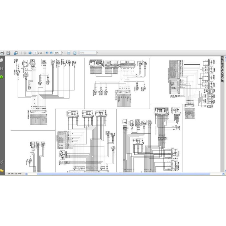Screen dimensions: 226x226
Task: Click the scrolling mode page icon
Action: 69,53
